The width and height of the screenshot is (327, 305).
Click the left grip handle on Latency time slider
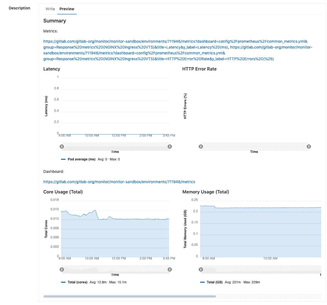click(62, 146)
